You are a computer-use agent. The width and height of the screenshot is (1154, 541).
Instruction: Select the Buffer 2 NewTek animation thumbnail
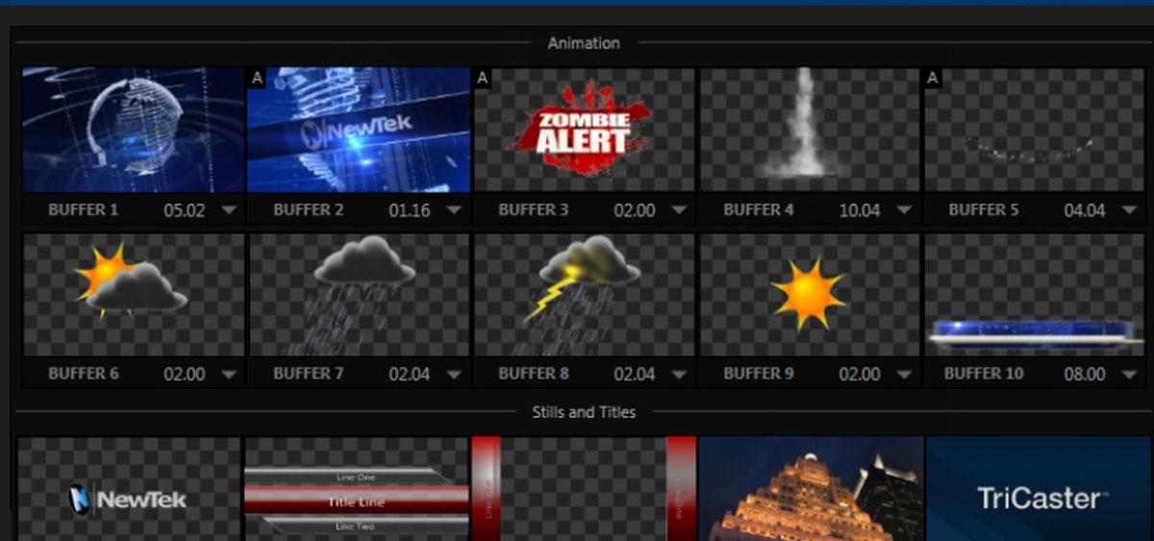point(358,130)
